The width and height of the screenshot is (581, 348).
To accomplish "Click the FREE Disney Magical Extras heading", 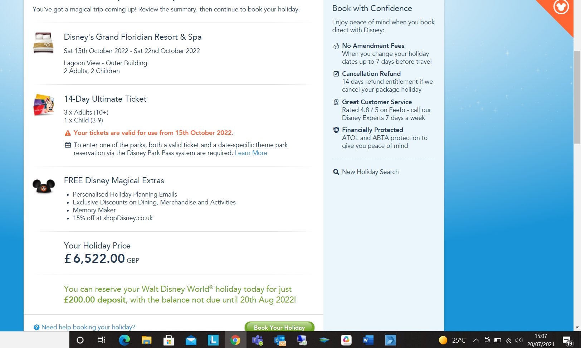I will [114, 180].
